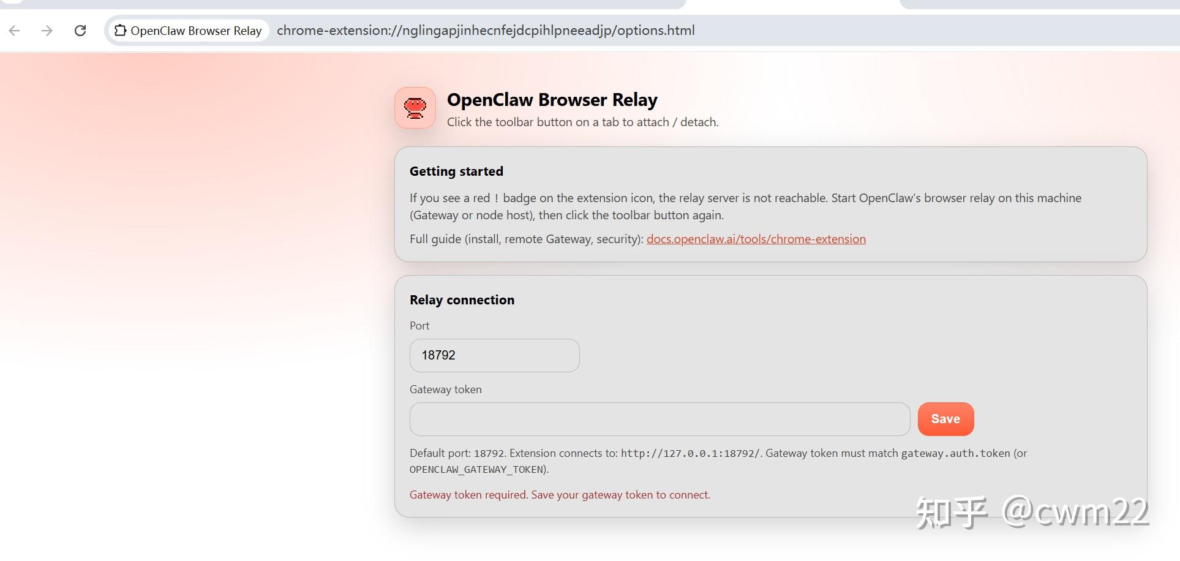Click the OpenClaw Browser Relay page heading

[552, 100]
